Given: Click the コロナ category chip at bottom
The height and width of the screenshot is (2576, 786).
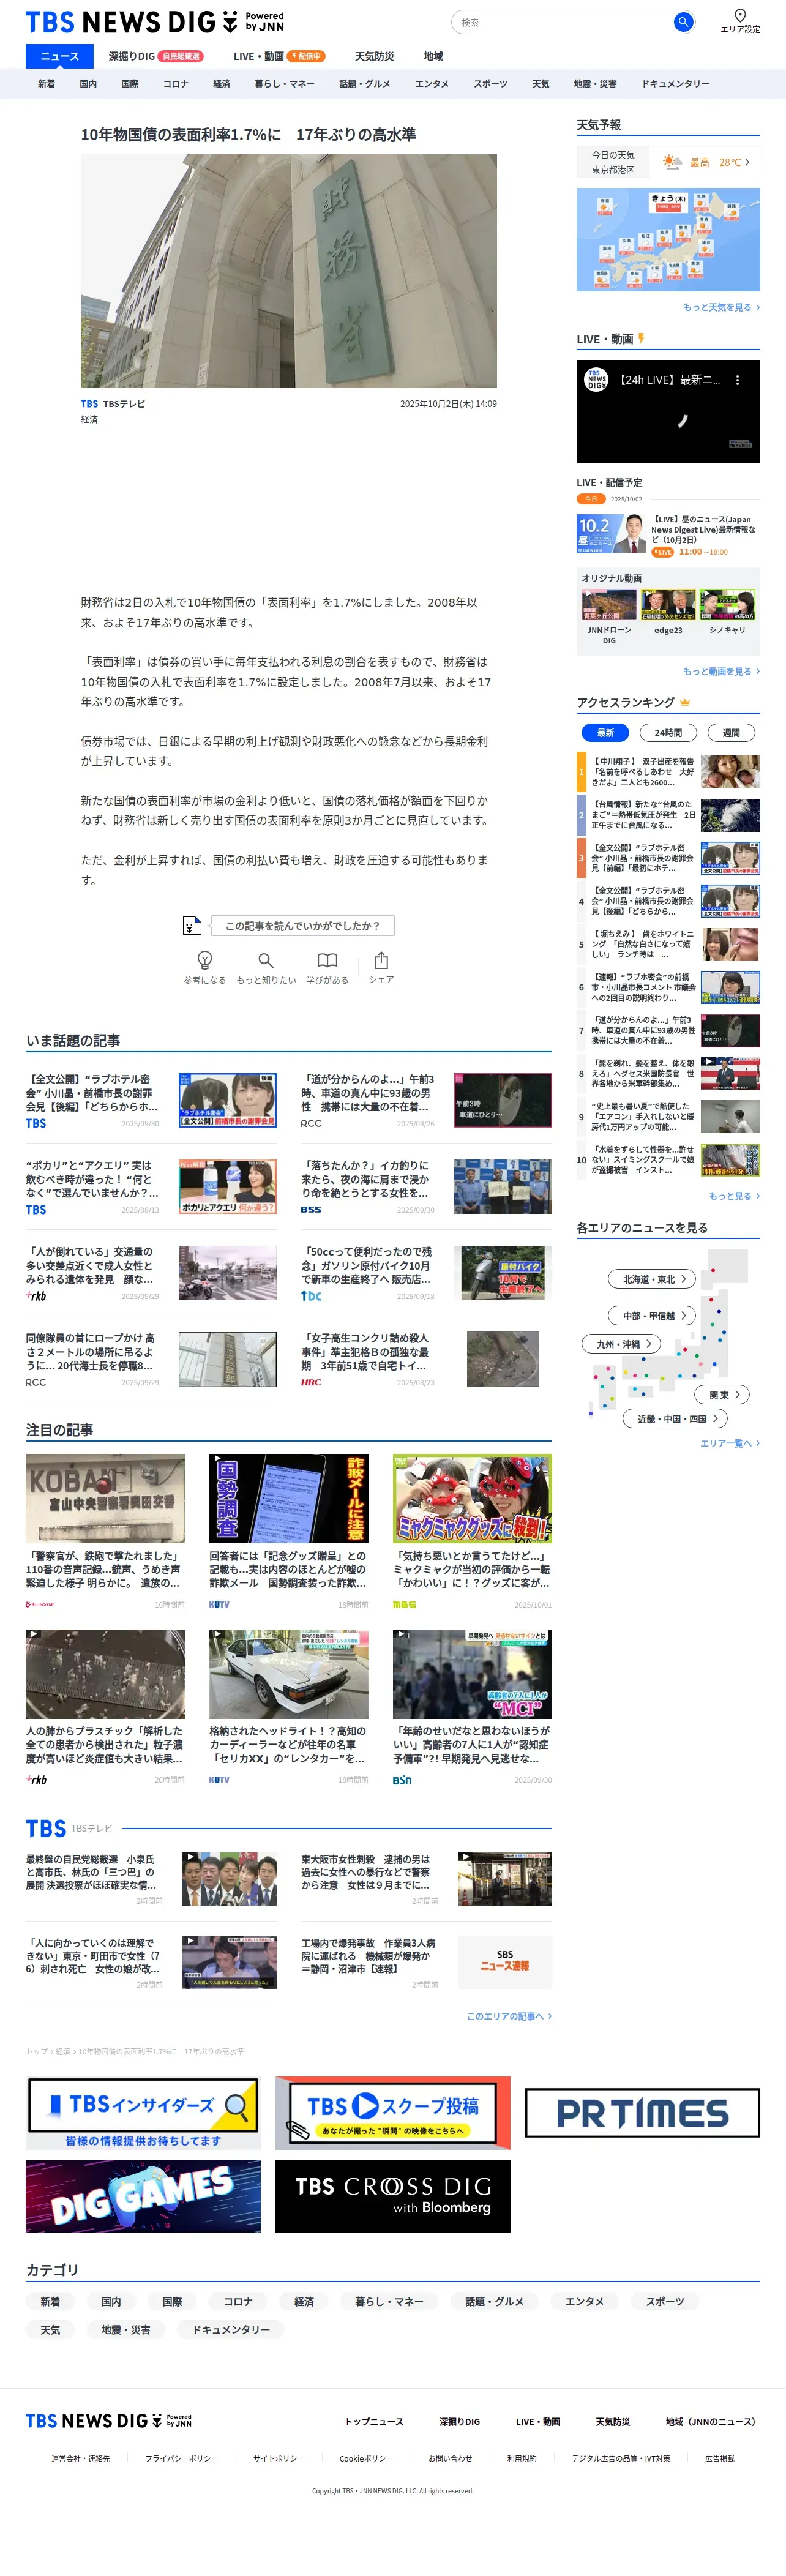Looking at the screenshot, I should point(238,2302).
